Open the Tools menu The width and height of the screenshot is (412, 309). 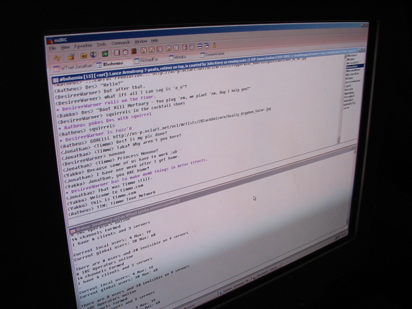pyautogui.click(x=101, y=44)
